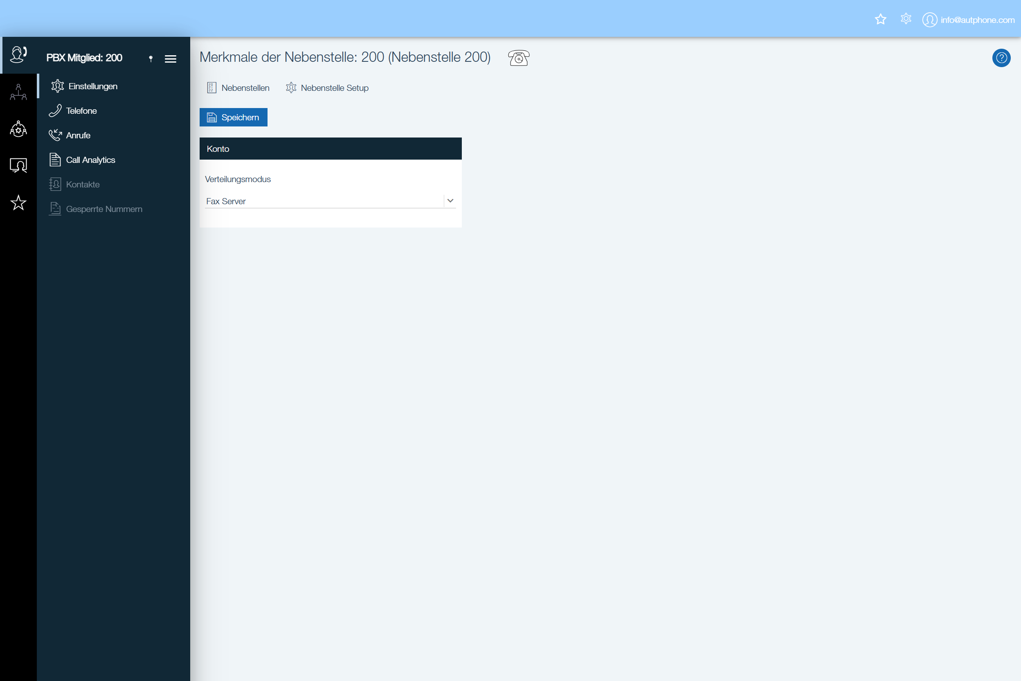
Task: Click the monitor user sidebar icon
Action: pos(18,165)
